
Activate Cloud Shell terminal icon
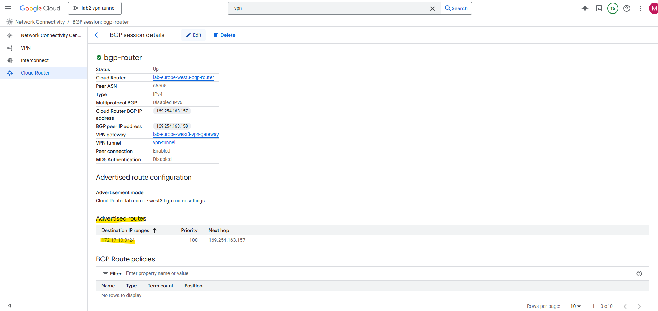[599, 8]
